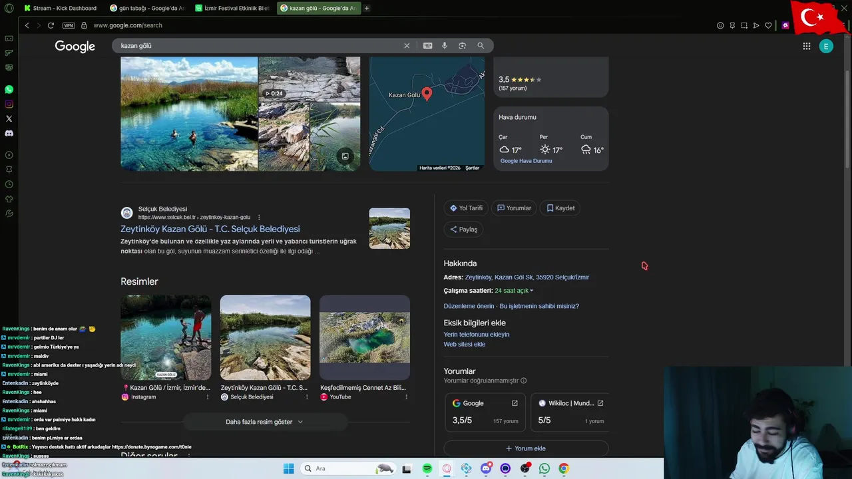Go back to previous page
Image resolution: width=852 pixels, height=479 pixels.
tap(27, 25)
